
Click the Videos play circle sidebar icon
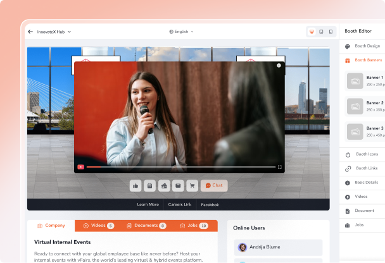[x=348, y=197]
